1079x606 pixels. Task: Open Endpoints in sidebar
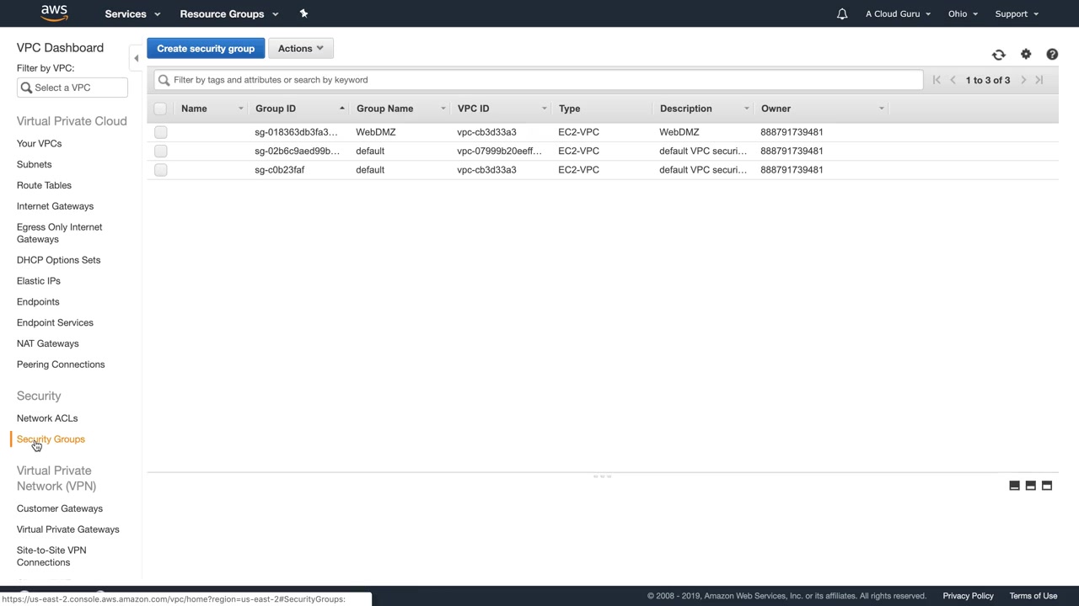click(x=38, y=302)
